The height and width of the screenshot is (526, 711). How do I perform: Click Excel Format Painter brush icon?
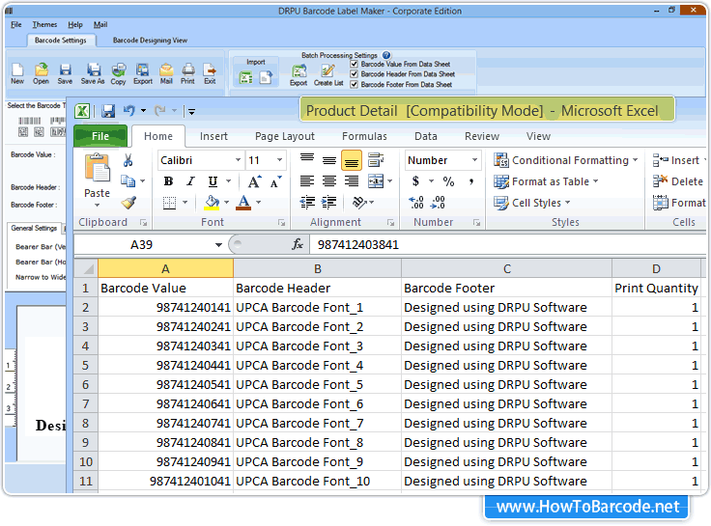coord(128,202)
